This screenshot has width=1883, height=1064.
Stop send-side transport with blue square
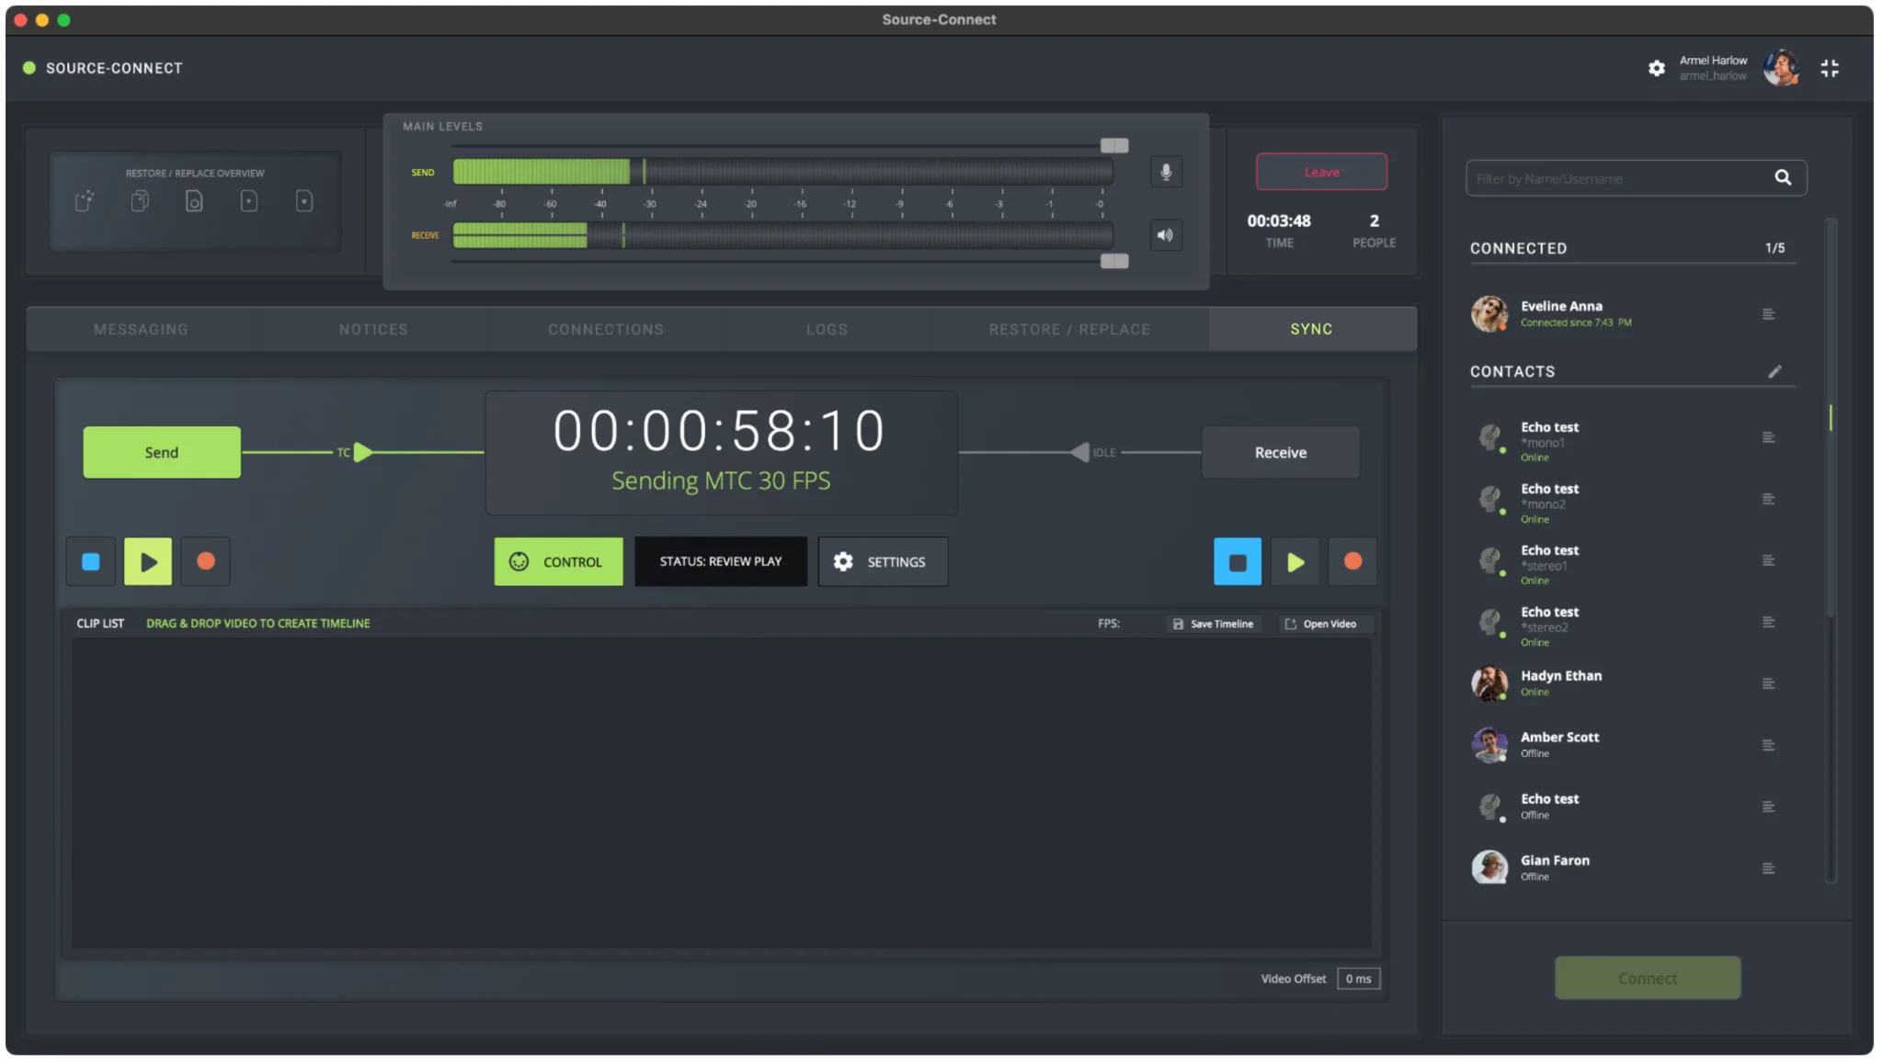tap(91, 561)
